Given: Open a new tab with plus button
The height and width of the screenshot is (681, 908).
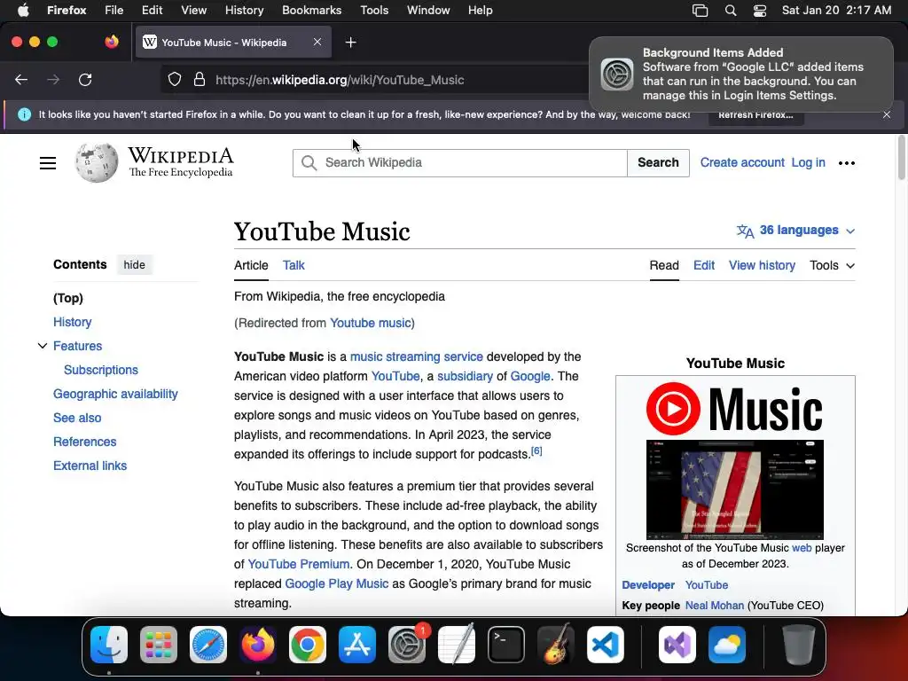Looking at the screenshot, I should click(x=350, y=43).
